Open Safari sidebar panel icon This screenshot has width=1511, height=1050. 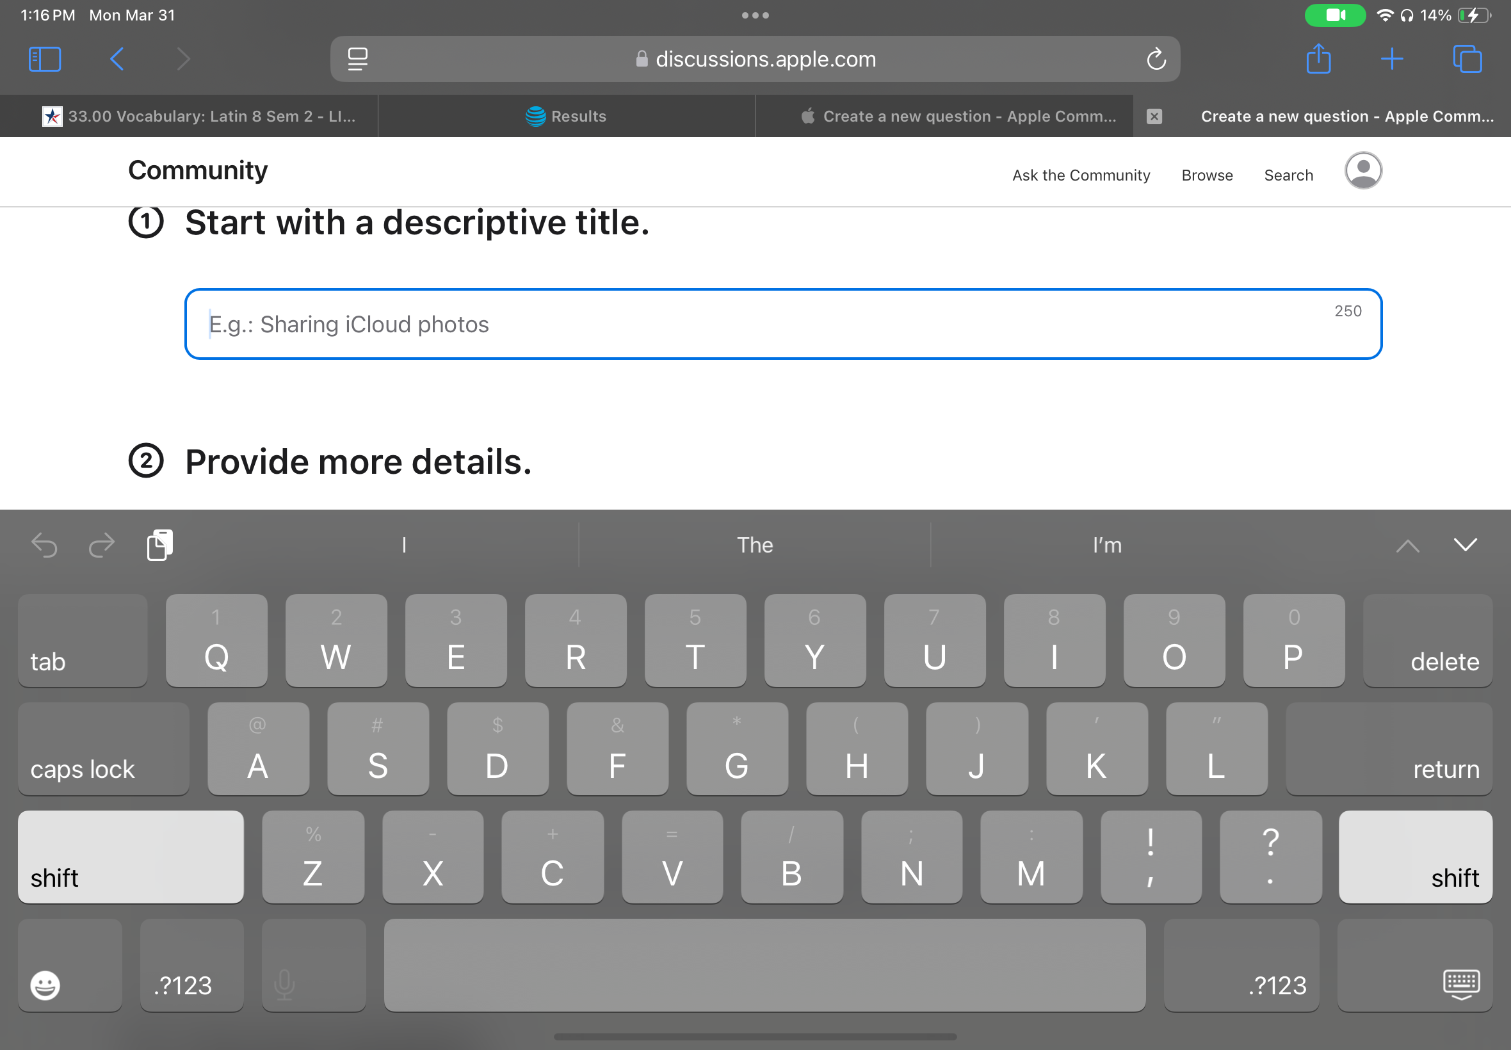click(45, 59)
